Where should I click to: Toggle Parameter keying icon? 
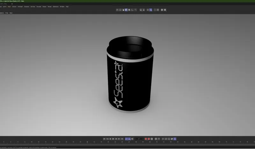[x=172, y=139]
